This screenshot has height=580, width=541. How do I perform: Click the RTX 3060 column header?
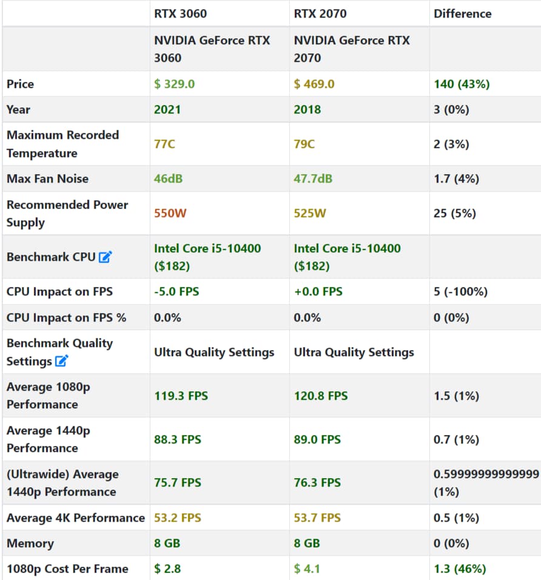point(180,13)
